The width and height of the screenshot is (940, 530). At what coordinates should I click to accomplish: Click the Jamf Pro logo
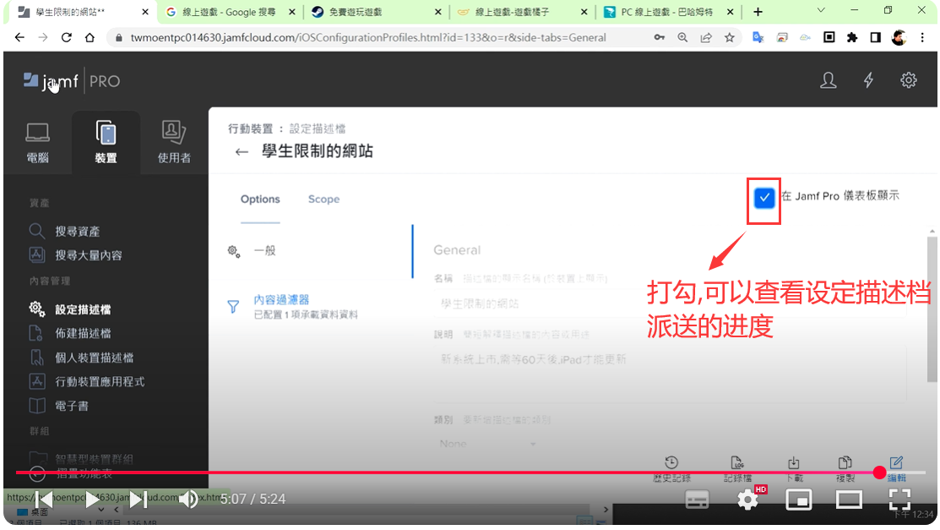click(71, 81)
